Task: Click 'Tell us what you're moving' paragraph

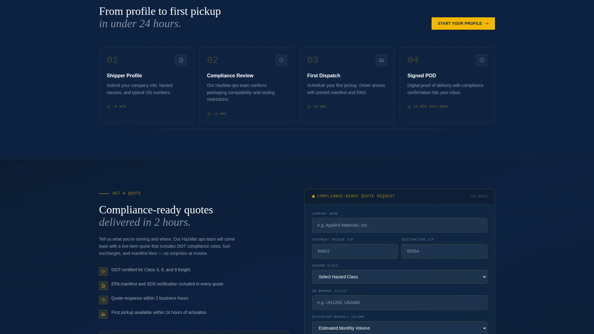Action: coord(167,246)
